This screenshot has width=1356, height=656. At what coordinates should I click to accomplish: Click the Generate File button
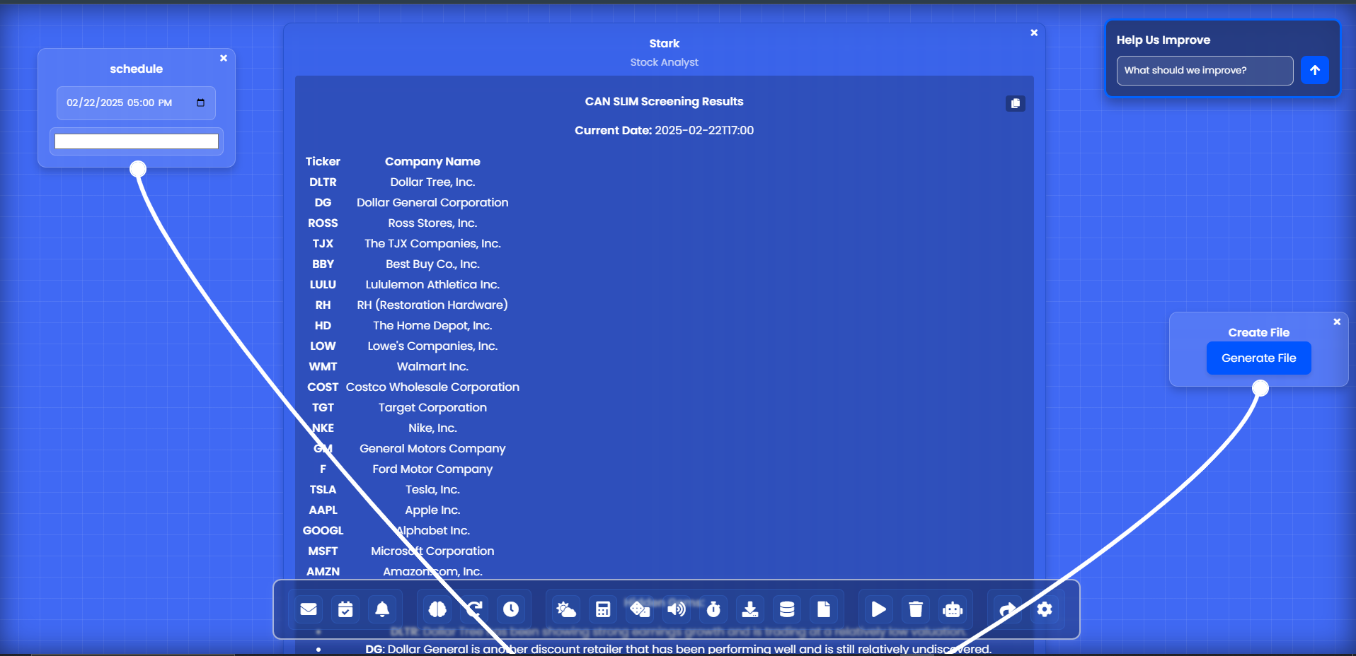(x=1258, y=358)
